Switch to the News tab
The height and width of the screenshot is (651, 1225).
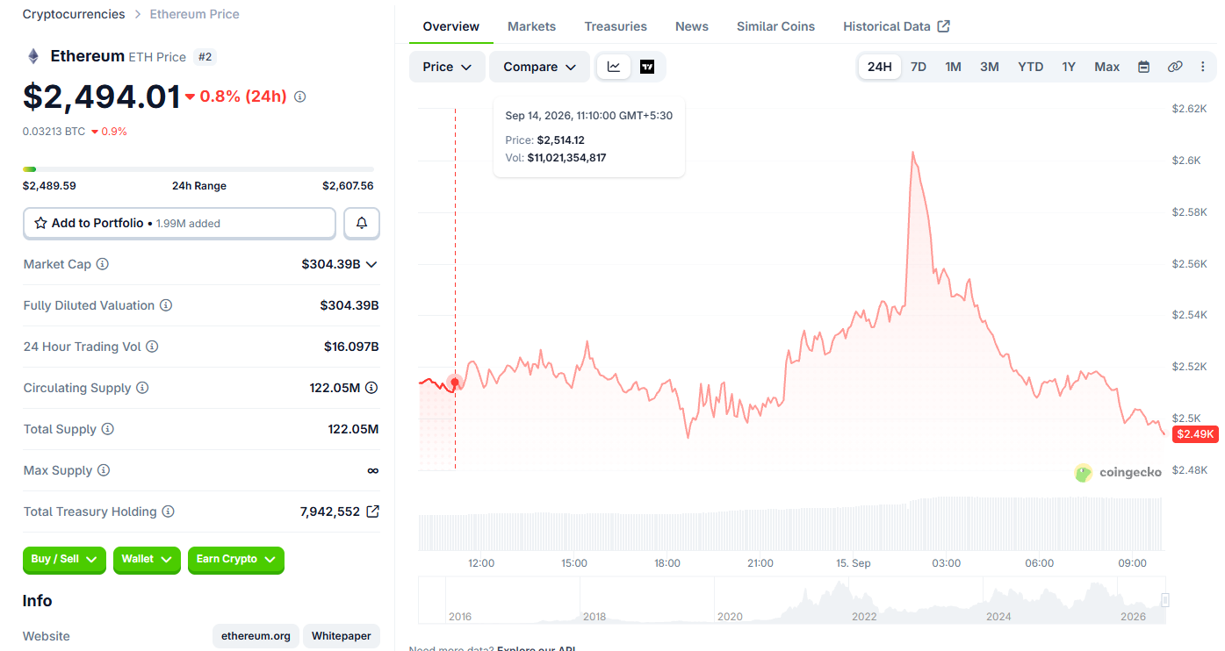(692, 26)
